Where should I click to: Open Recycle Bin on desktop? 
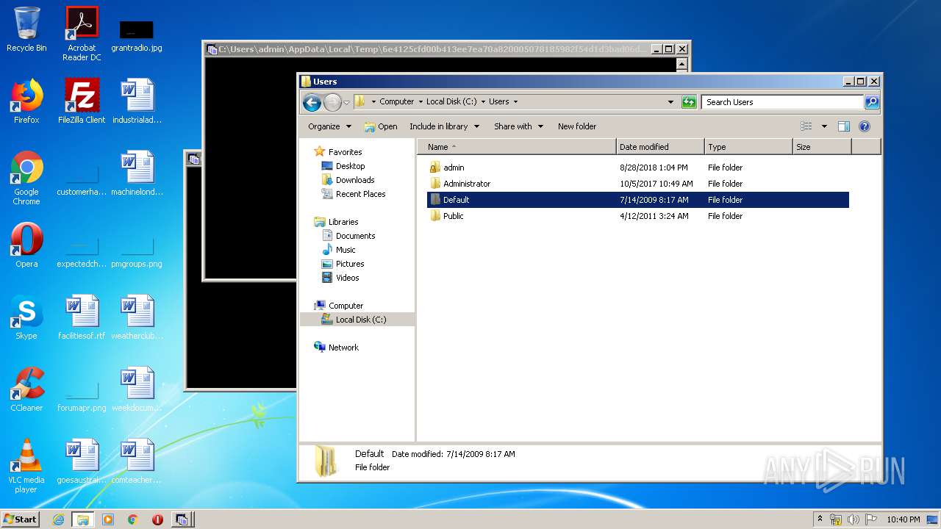[x=26, y=29]
